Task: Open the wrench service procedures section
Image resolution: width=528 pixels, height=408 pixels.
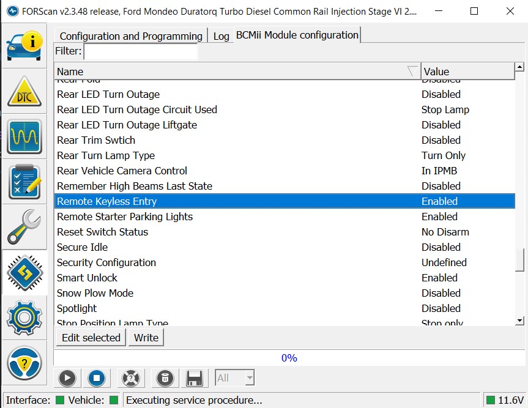Action: point(24,227)
